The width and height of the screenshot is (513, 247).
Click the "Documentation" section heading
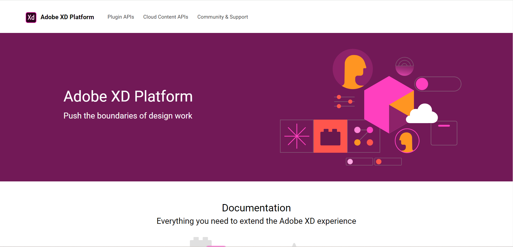point(256,208)
